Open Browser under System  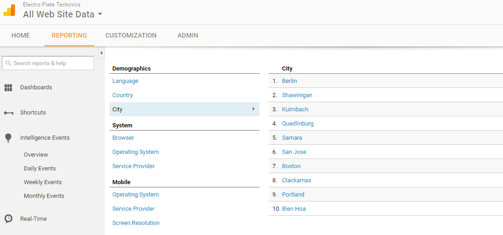(x=123, y=138)
